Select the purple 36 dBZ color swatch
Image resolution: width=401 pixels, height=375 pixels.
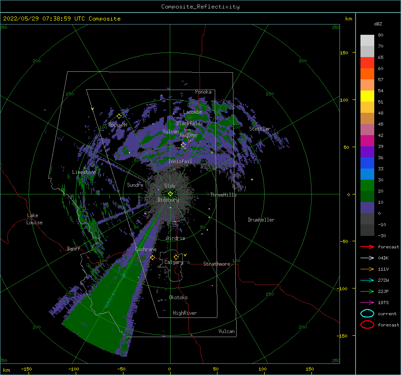[x=367, y=152]
